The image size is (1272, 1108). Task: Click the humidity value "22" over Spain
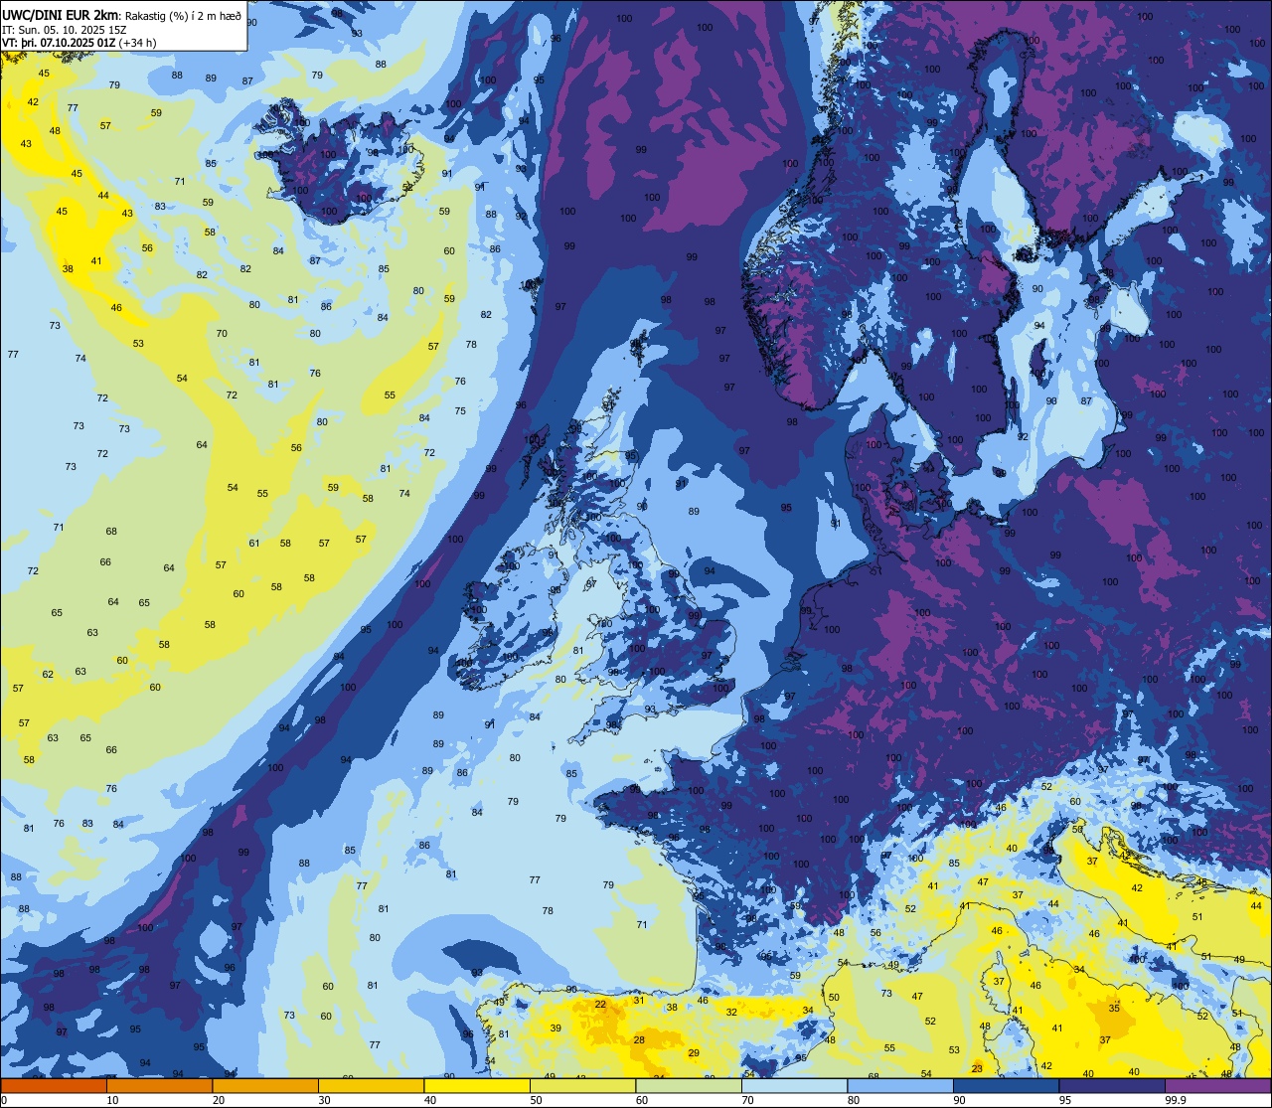tap(600, 1005)
